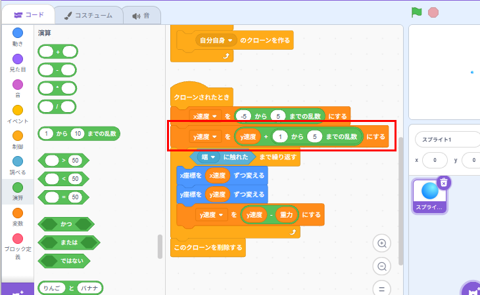Click the 1 field in y速度 random block

[x=280, y=136]
